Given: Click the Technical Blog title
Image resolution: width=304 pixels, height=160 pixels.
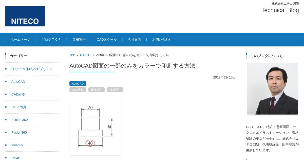Looking at the screenshot, I should pos(280,10).
